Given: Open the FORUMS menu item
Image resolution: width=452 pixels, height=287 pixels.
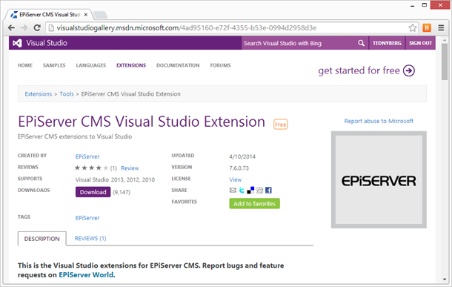Looking at the screenshot, I should pyautogui.click(x=220, y=65).
